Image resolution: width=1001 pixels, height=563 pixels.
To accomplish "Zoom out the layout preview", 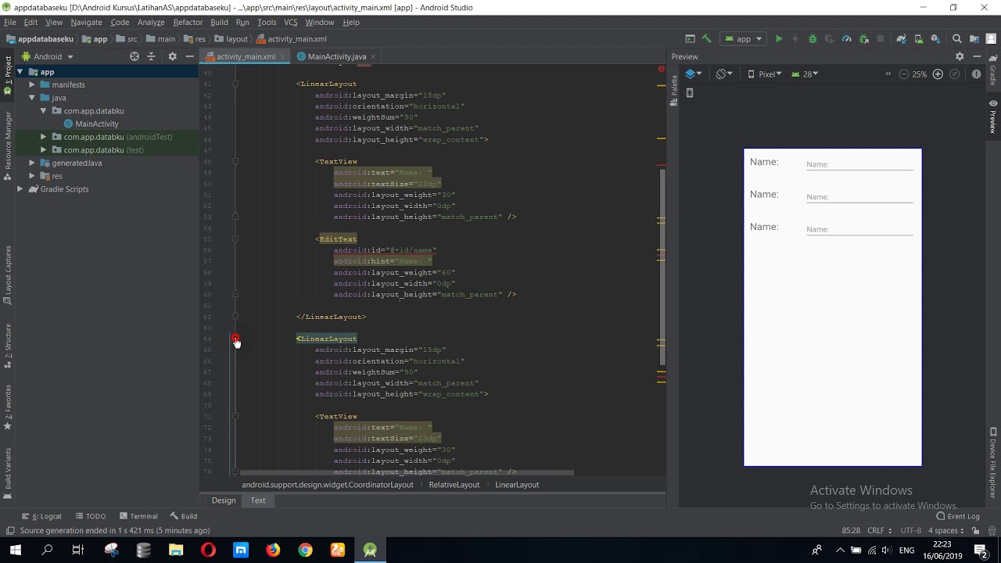I will [x=904, y=74].
